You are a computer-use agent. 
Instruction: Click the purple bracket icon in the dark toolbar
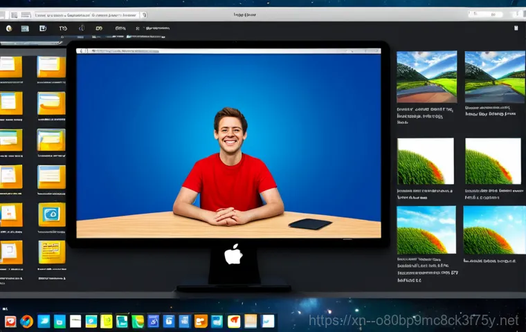point(82,28)
